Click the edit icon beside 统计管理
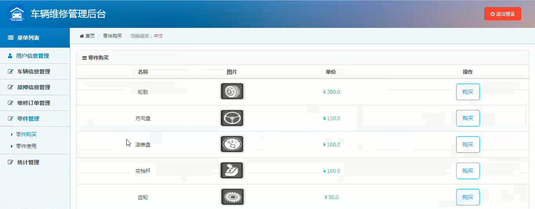The height and width of the screenshot is (209, 535). (x=11, y=162)
